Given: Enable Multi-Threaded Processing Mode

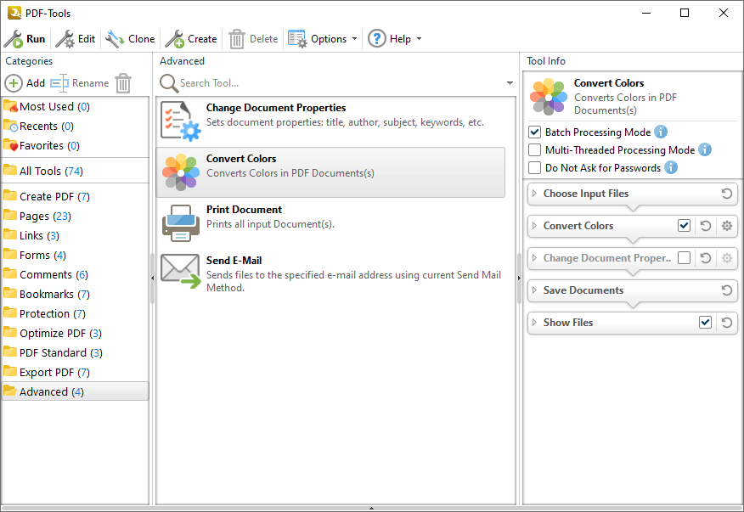Looking at the screenshot, I should tap(535, 149).
